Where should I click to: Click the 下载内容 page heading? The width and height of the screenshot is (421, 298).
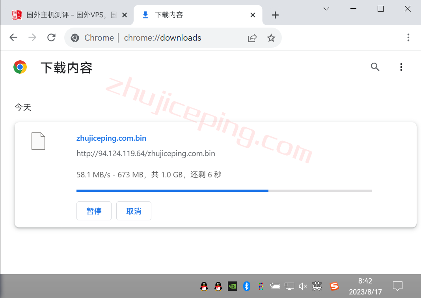tap(66, 67)
